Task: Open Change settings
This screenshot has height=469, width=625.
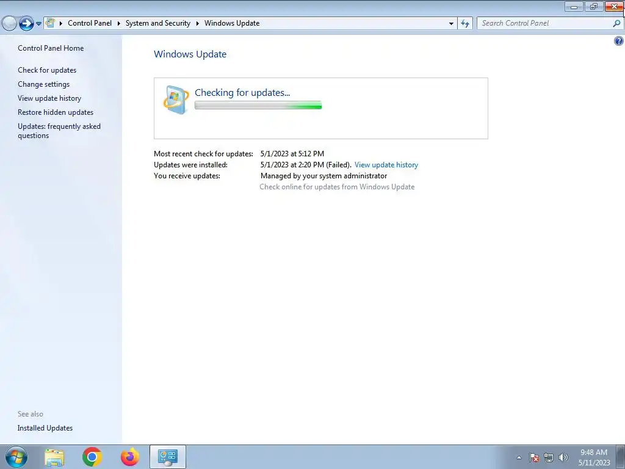Action: pos(43,84)
